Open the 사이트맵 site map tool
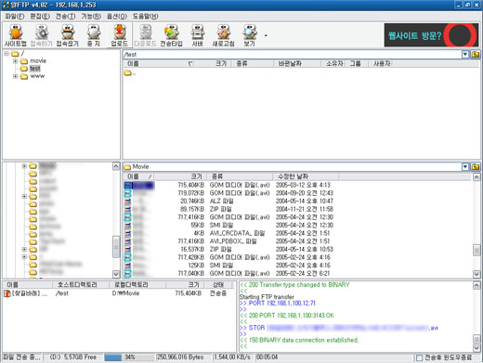 [x=15, y=35]
